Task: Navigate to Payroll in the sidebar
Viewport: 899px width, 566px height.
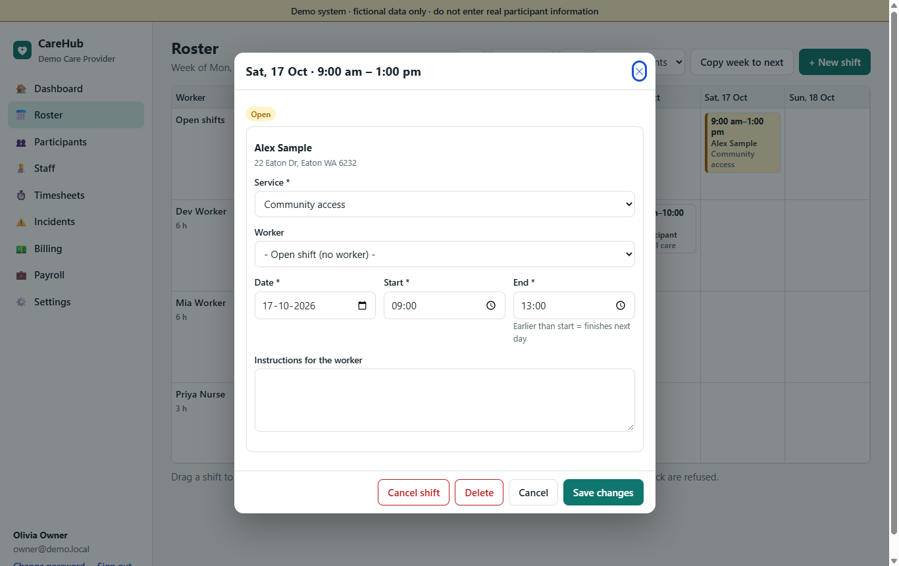Action: (x=76, y=275)
